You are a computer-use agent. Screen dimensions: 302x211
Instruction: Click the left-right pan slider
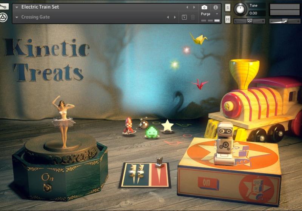coord(250,21)
